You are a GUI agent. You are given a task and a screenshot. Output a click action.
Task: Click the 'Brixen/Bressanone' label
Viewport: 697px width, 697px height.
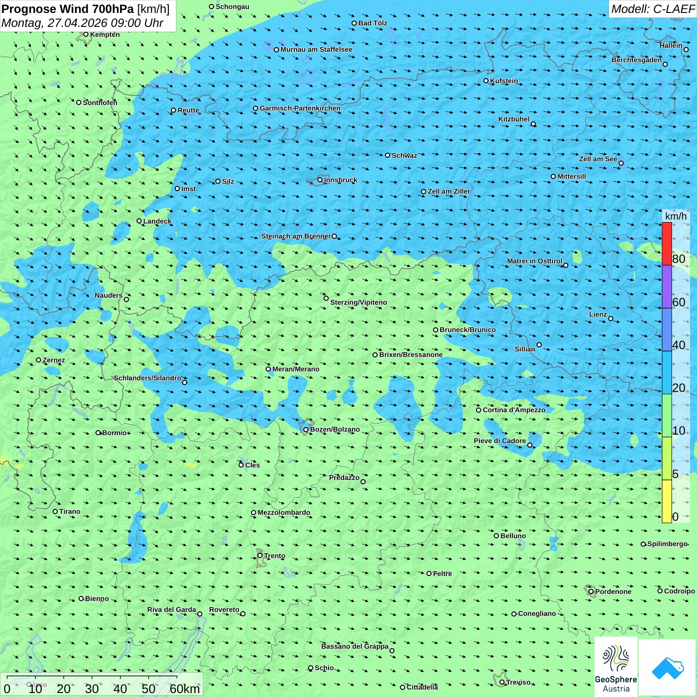(x=411, y=354)
